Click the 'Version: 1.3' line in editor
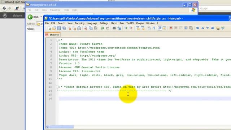Image resolution: width=231 pixels, height=130 pixels. (69, 64)
